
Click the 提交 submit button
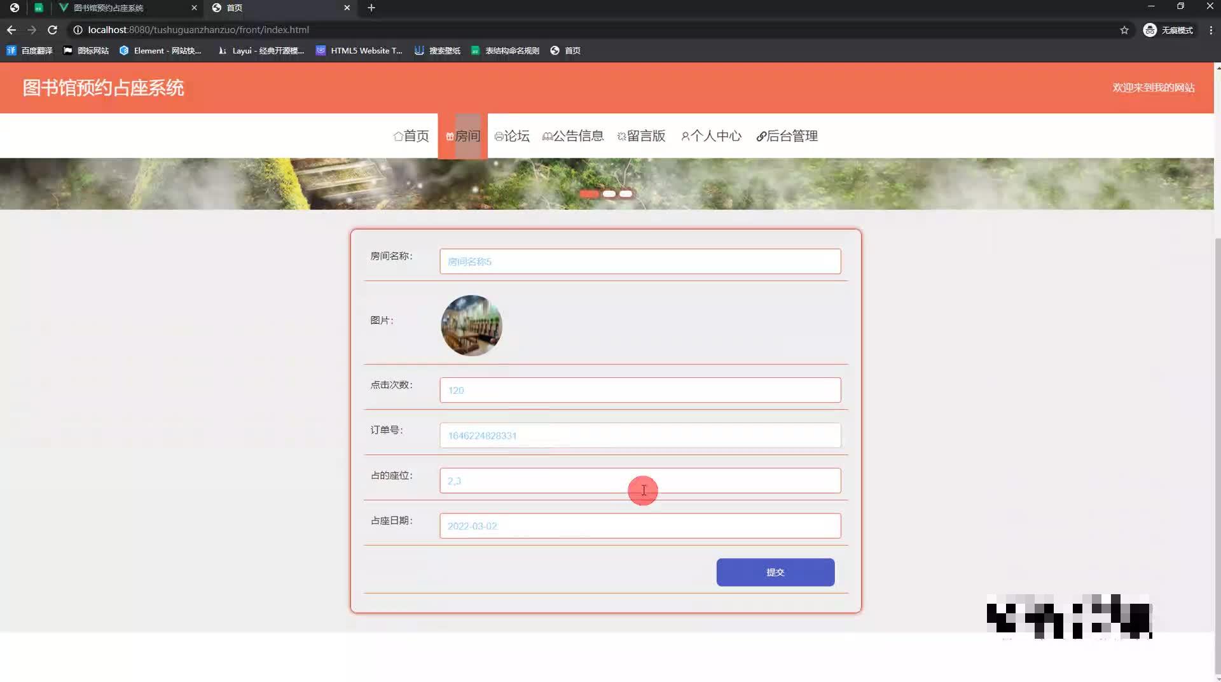point(775,572)
